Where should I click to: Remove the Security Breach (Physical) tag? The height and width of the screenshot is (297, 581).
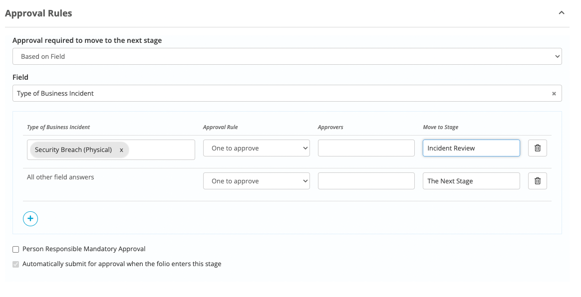(121, 150)
